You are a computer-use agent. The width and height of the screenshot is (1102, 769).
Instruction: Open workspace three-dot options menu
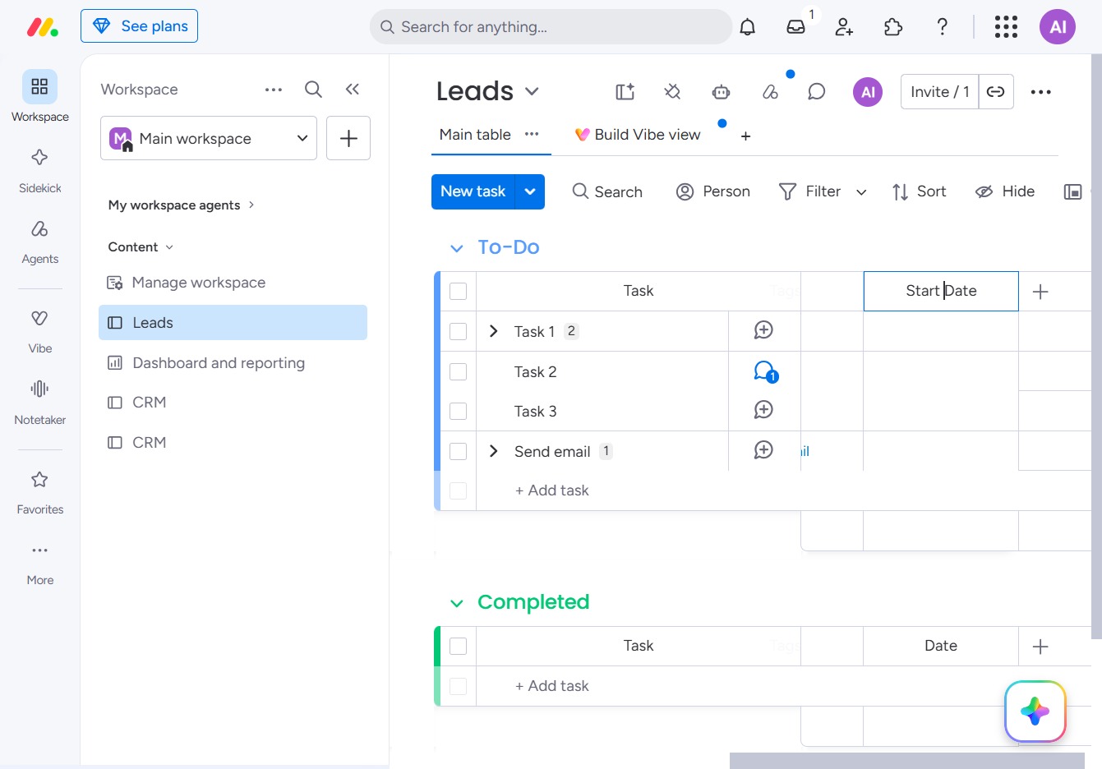tap(274, 90)
